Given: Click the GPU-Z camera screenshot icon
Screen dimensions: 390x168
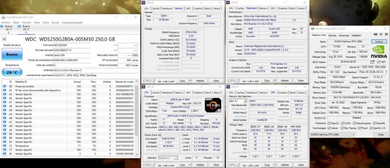Looking at the screenshot, I should (x=376, y=34).
